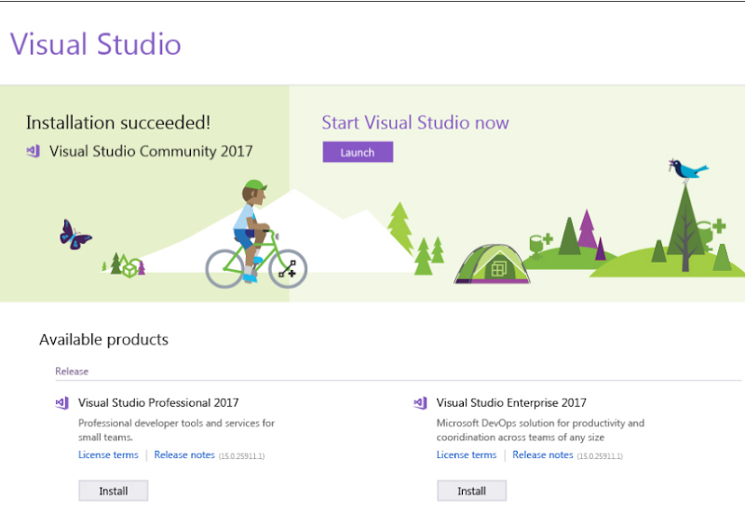Image resolution: width=745 pixels, height=514 pixels.
Task: Click the Start Visual Studio now heading
Action: (415, 123)
